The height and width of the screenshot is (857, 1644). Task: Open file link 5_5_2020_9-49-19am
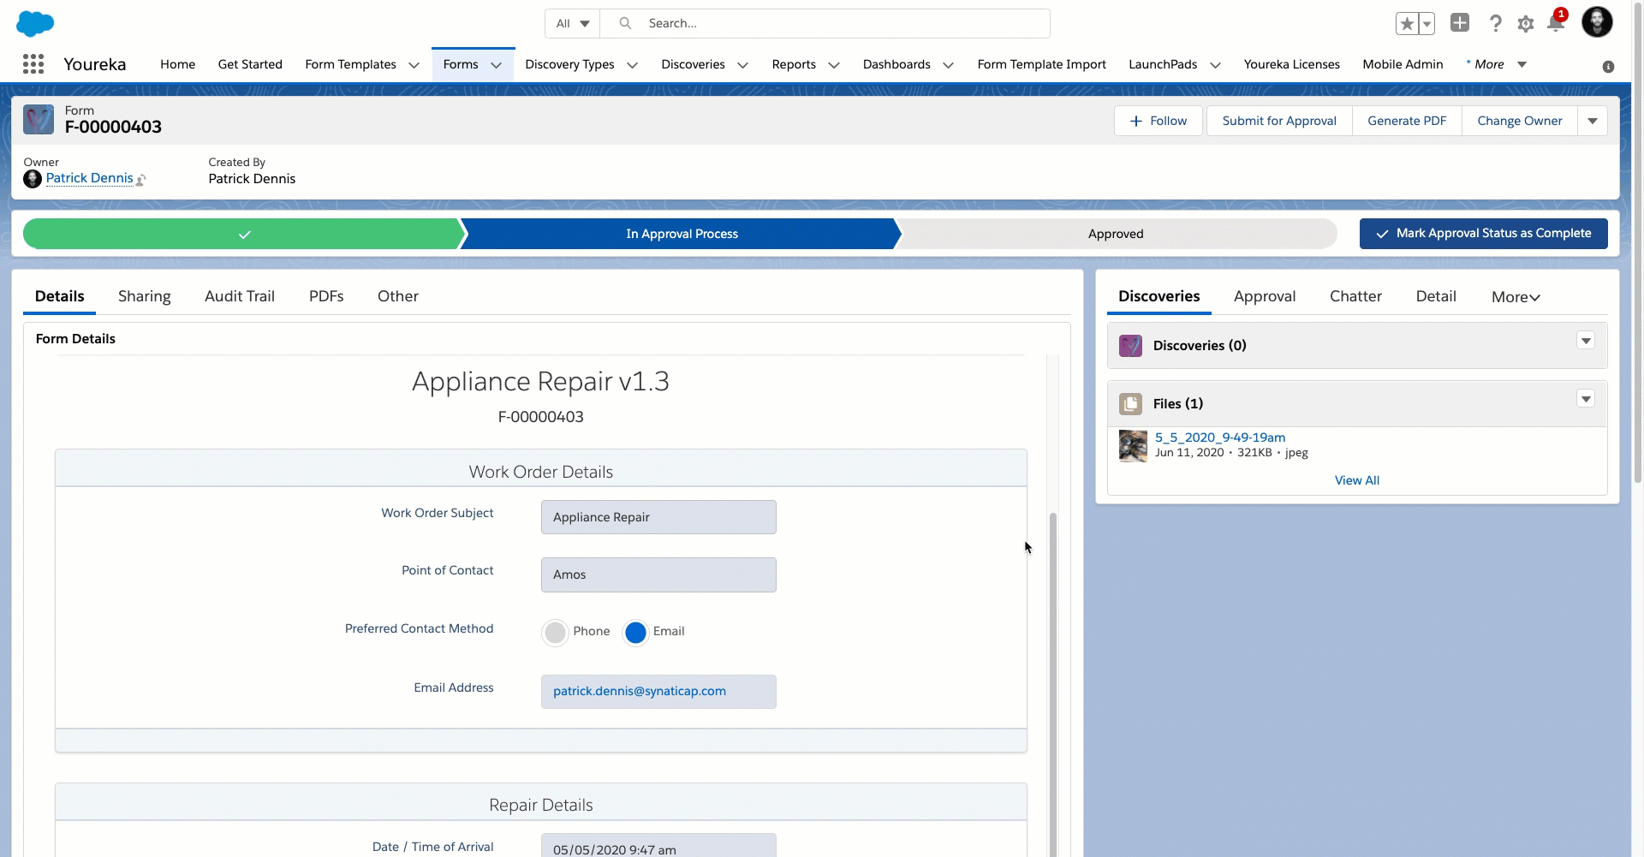[1219, 437]
